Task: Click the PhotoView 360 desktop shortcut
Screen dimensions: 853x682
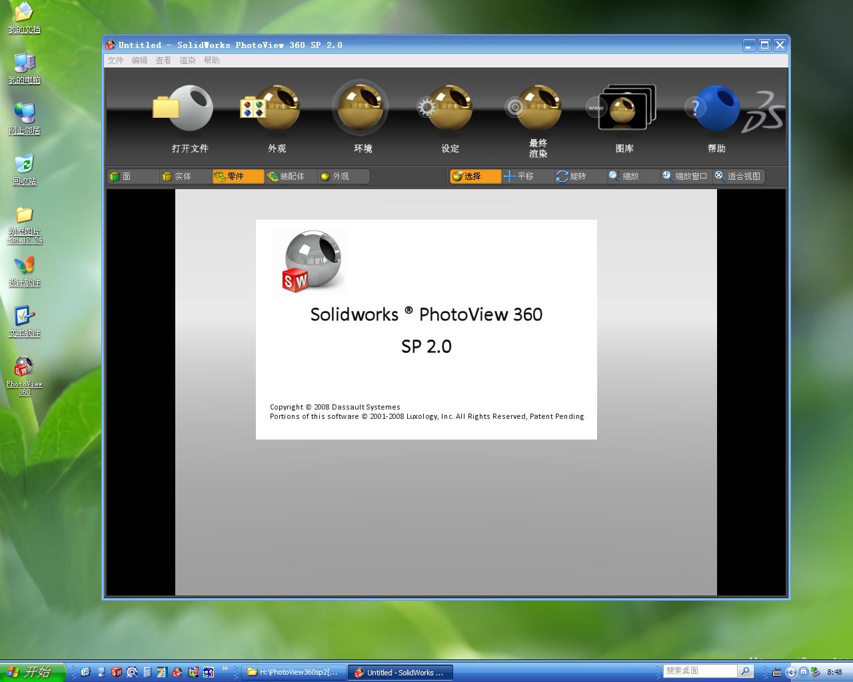Action: 25,376
